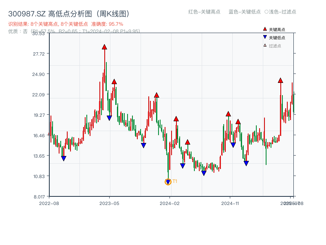The height and width of the screenshot is (245, 326).
Task: Click the blue low marker below the 2024-11 candles
Action: coord(233,143)
